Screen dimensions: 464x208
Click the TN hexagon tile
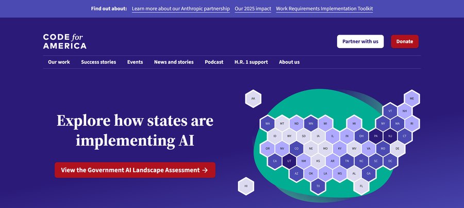click(x=347, y=161)
